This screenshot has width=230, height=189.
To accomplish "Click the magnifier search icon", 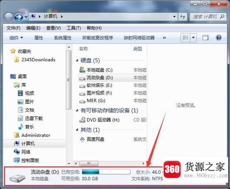I will tap(222, 17).
